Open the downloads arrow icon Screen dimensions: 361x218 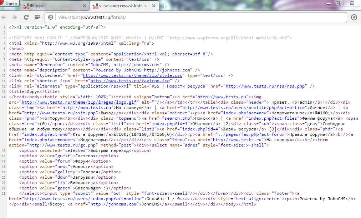(x=354, y=17)
